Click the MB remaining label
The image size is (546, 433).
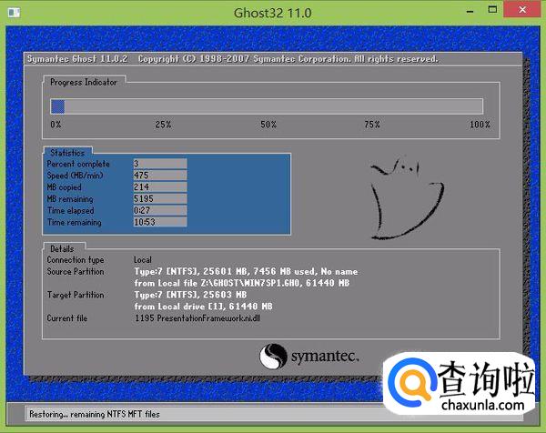coord(70,198)
